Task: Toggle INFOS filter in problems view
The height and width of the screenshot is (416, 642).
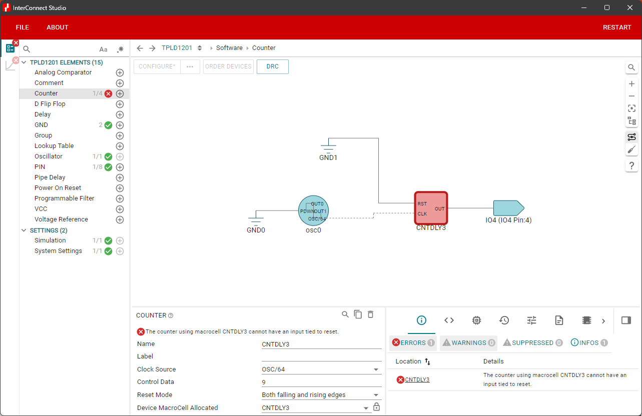Action: coord(589,343)
